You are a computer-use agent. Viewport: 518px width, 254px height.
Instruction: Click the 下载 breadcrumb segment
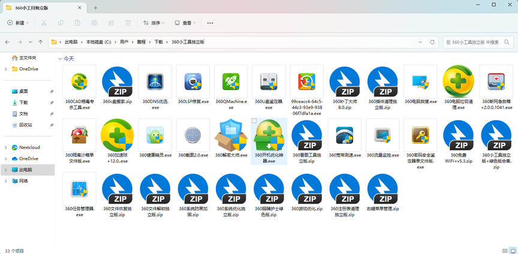tap(158, 43)
